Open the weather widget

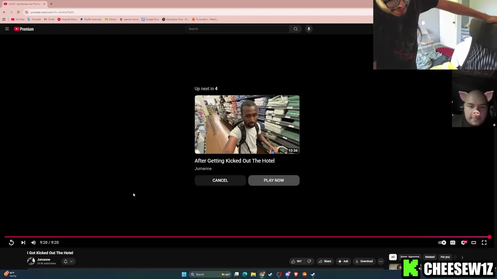(x=9, y=274)
